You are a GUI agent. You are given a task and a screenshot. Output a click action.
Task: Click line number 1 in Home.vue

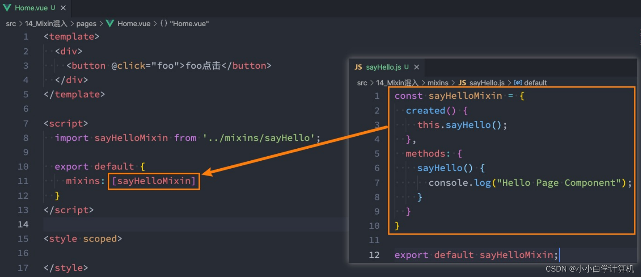(x=26, y=37)
